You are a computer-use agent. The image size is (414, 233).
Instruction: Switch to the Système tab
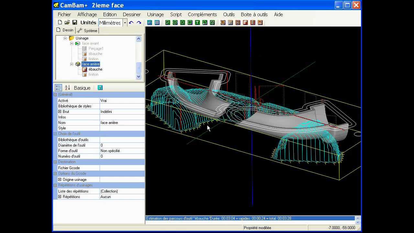(87, 30)
